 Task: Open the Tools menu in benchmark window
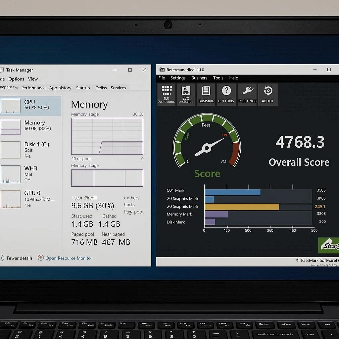tap(218, 78)
